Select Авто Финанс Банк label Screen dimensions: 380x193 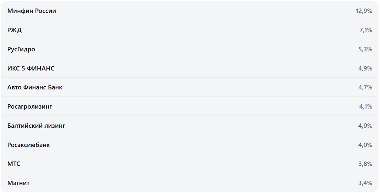coord(35,87)
